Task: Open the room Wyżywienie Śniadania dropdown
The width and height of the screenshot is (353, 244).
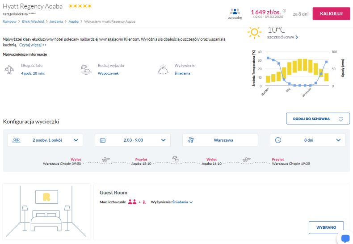Action: pos(182,202)
